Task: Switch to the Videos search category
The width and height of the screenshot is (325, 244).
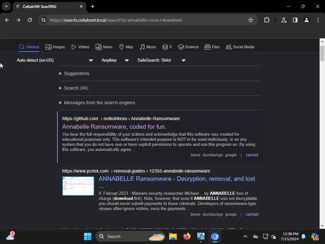Action: tap(80, 47)
